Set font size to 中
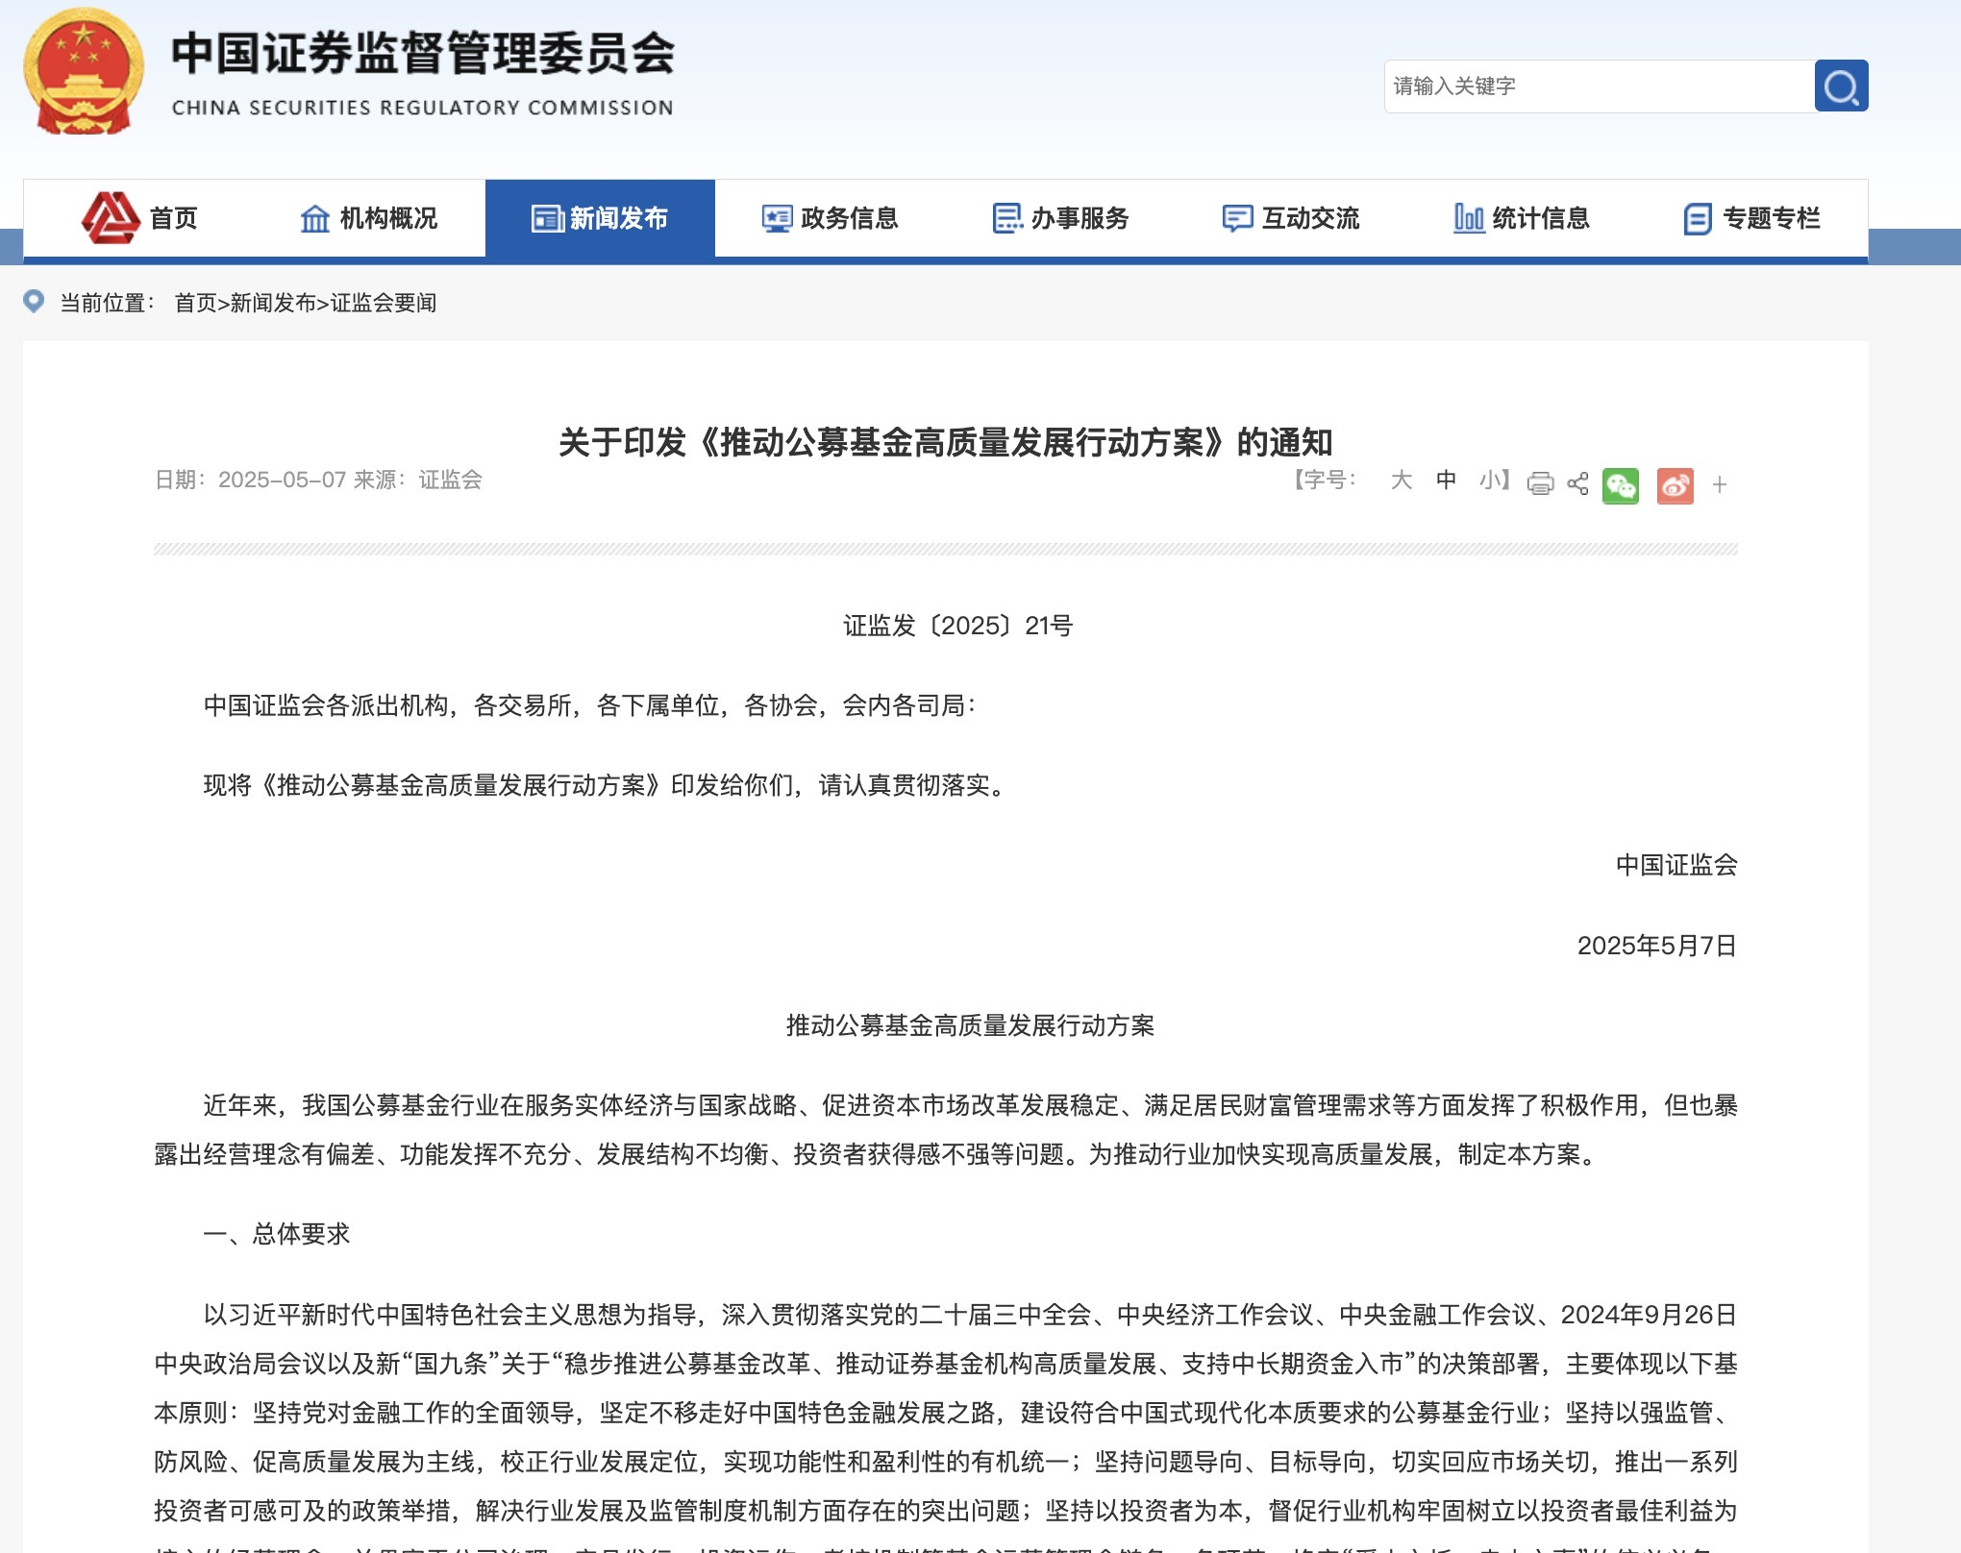 coord(1446,480)
